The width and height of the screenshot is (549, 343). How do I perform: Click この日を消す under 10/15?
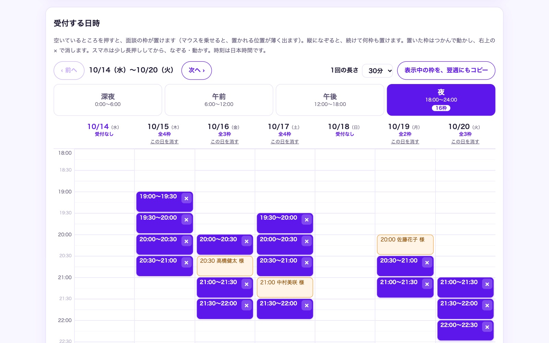pyautogui.click(x=164, y=141)
